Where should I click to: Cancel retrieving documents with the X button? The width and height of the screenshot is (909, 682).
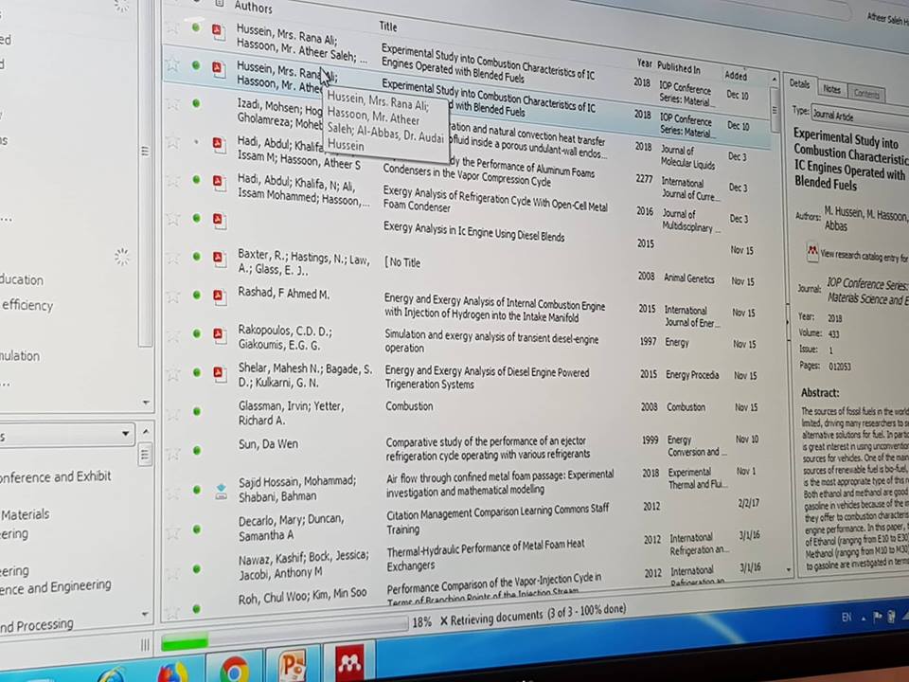click(x=444, y=620)
